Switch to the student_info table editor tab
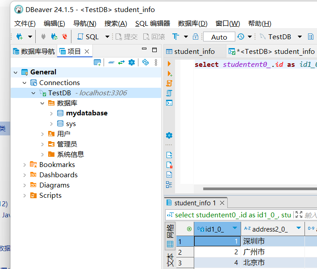The image size is (317, 269). (x=191, y=52)
